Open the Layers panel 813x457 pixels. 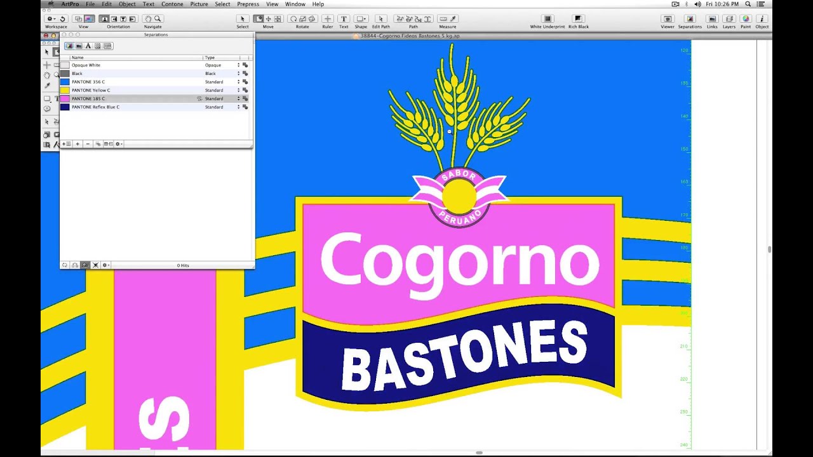[729, 19]
